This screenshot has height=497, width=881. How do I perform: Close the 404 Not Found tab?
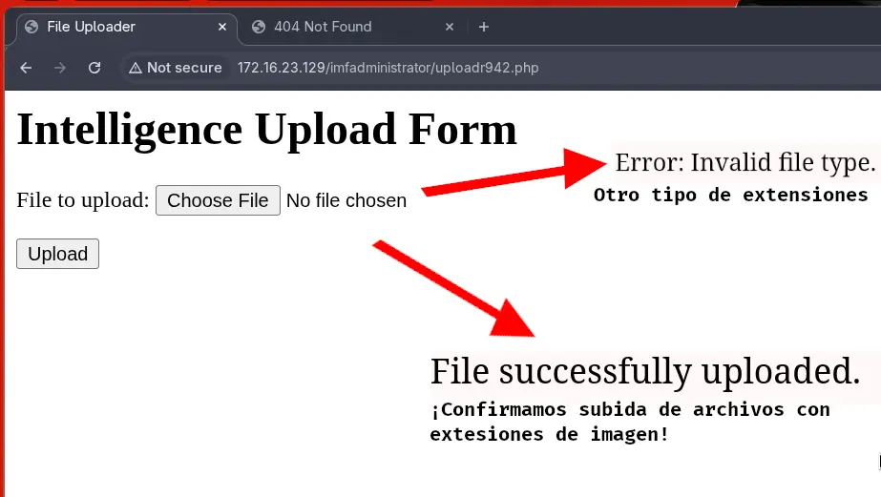[x=449, y=27]
